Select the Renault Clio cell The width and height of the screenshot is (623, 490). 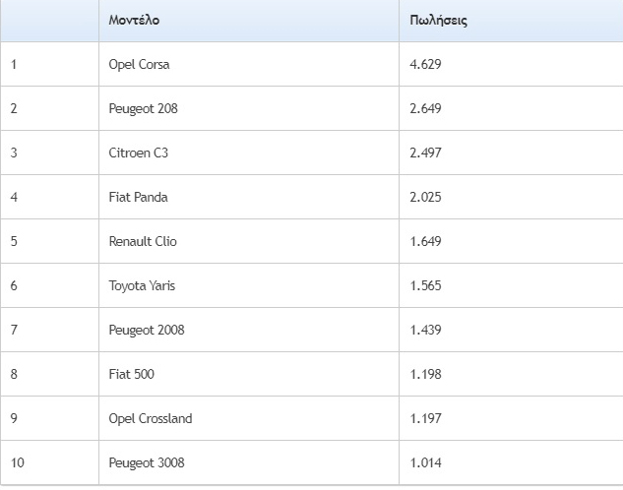[143, 242]
